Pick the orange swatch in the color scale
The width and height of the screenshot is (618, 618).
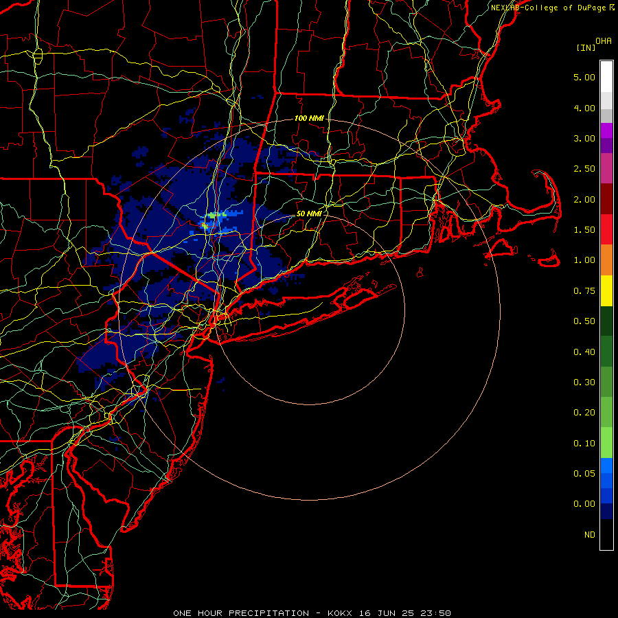click(606, 260)
